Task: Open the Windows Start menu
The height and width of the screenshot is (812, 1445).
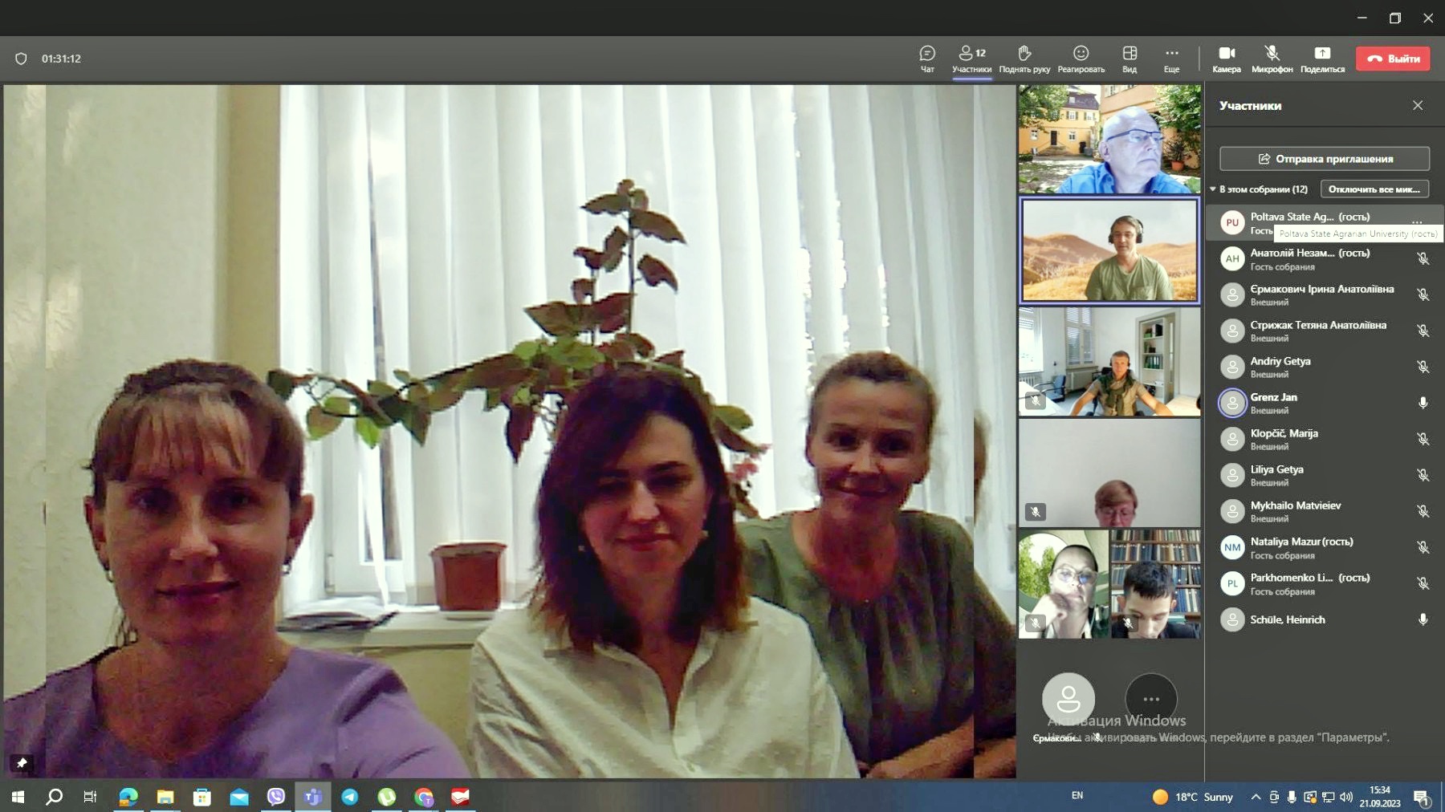Action: (18, 797)
